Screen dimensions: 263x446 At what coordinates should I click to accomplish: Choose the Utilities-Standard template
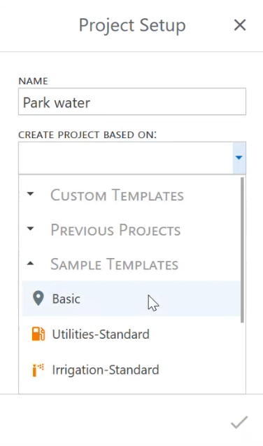click(131, 334)
